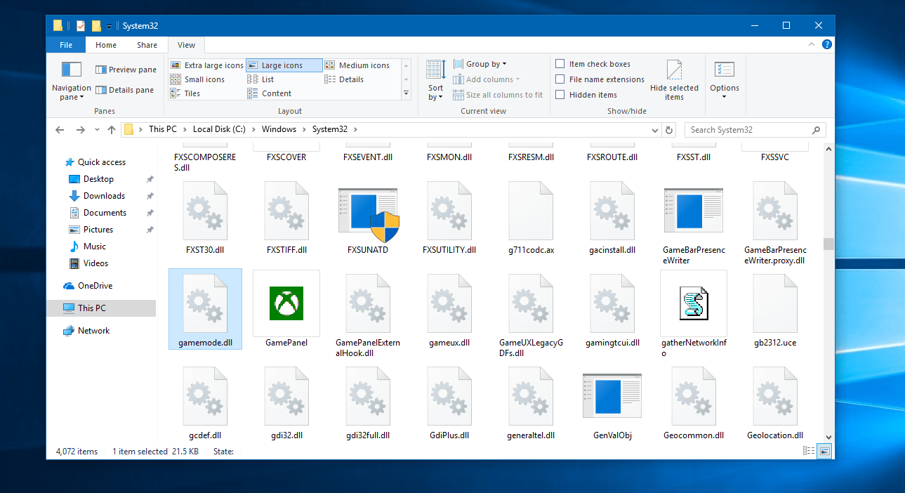905x493 pixels.
Task: Switch to the Share ribbon tab
Action: [147, 45]
